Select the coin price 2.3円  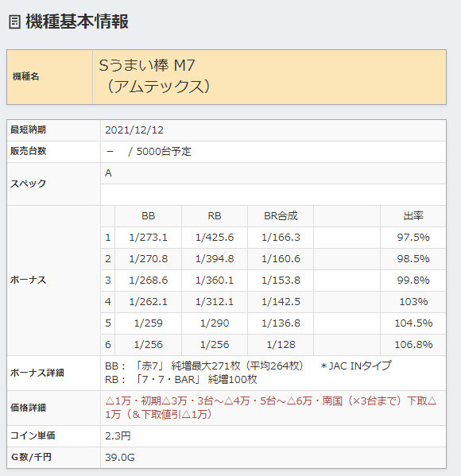[x=118, y=436]
